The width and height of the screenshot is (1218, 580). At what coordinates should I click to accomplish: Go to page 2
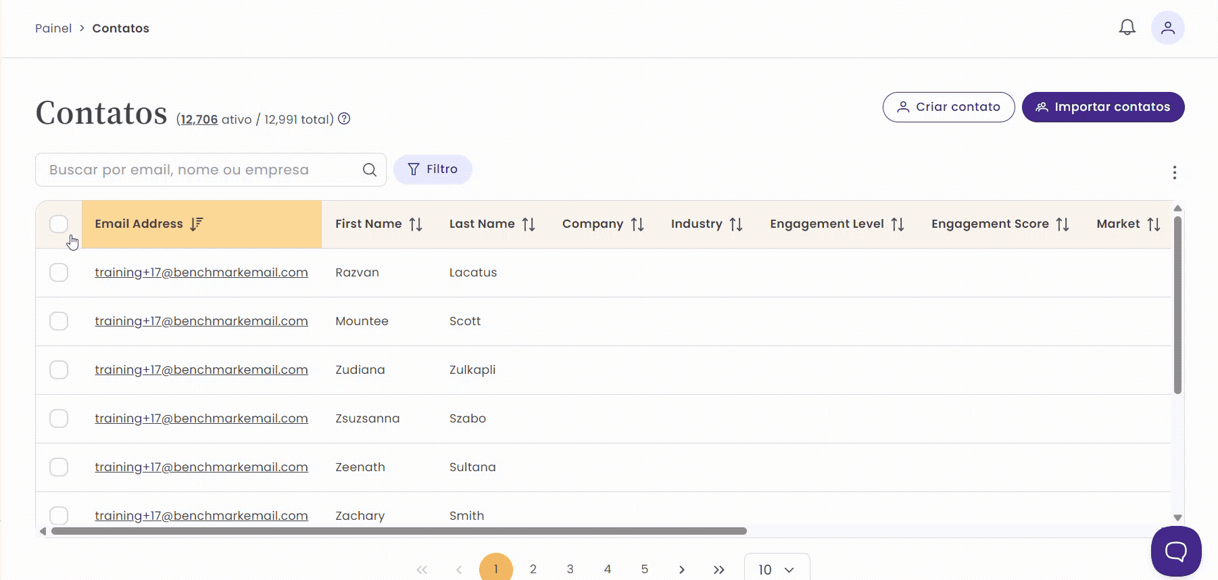point(533,569)
